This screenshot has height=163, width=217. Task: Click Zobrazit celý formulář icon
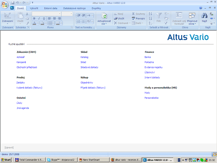point(179,15)
